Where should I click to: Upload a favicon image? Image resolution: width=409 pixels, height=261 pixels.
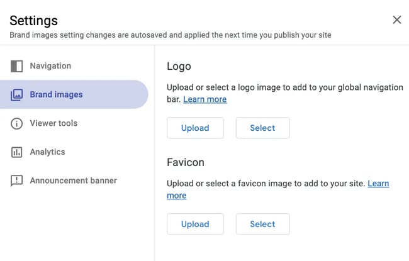tap(195, 224)
